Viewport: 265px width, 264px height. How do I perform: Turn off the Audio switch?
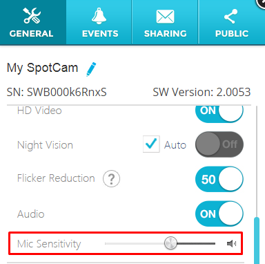point(219,214)
